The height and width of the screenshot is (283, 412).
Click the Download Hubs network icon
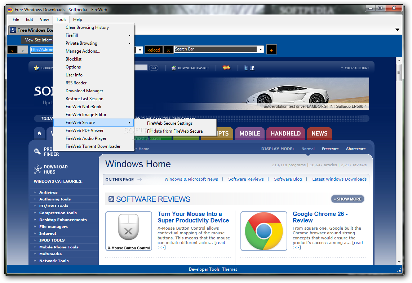[38, 169]
